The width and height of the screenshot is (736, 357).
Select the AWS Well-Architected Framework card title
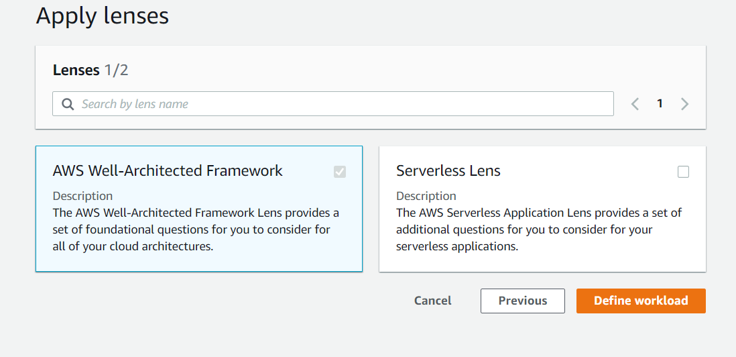tap(168, 170)
